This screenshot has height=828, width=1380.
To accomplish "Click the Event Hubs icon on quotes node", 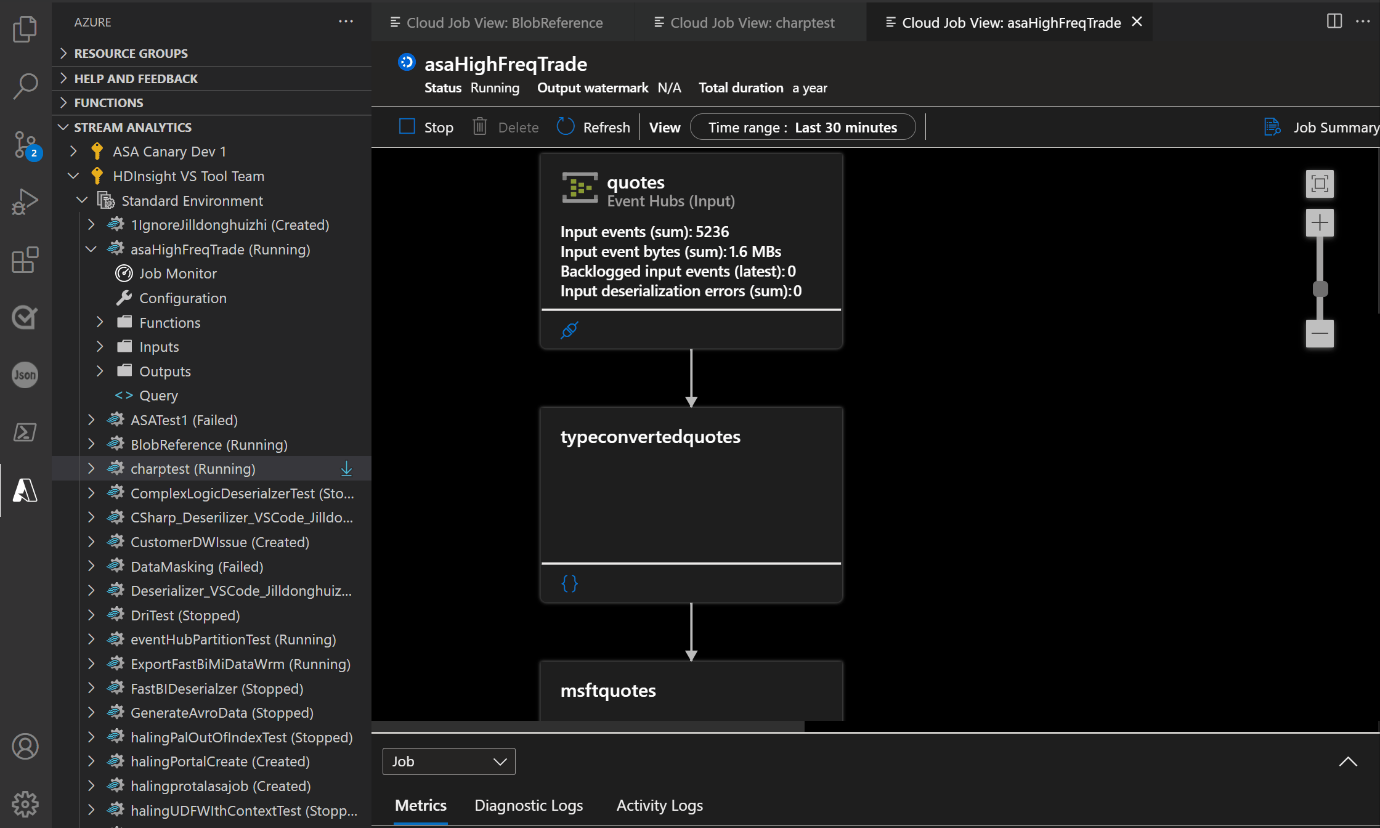I will (x=580, y=187).
